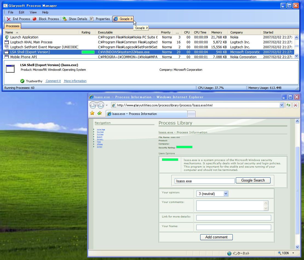Click the Refresh icon beside the address bar
This screenshot has height=260, width=304.
(x=288, y=105)
